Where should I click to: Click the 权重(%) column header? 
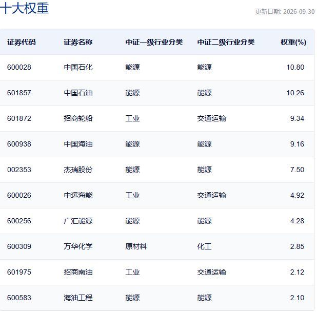coord(293,42)
